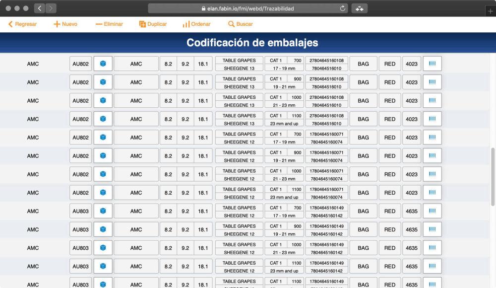Click the vertical scrollbar thumb
Viewport: 496px width, 288px height.
tap(493, 176)
